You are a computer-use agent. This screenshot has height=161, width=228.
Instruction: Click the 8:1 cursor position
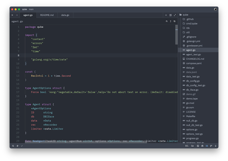187,146
